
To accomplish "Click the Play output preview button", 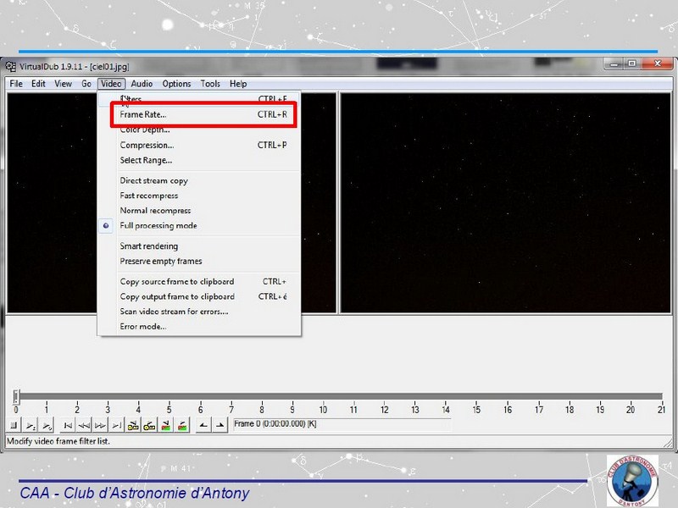I will coord(47,425).
